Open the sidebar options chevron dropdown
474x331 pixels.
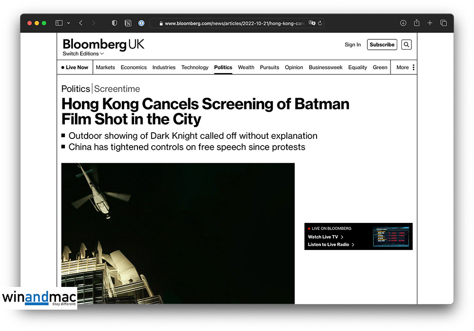coord(69,23)
